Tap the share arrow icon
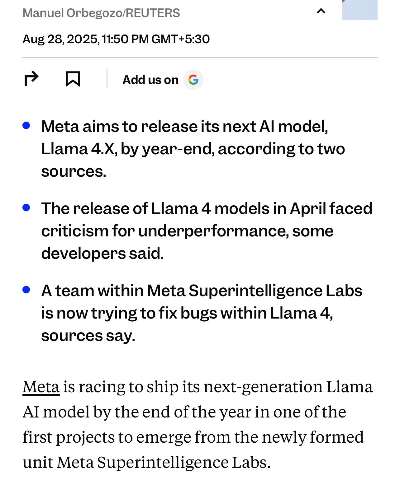 (x=31, y=79)
